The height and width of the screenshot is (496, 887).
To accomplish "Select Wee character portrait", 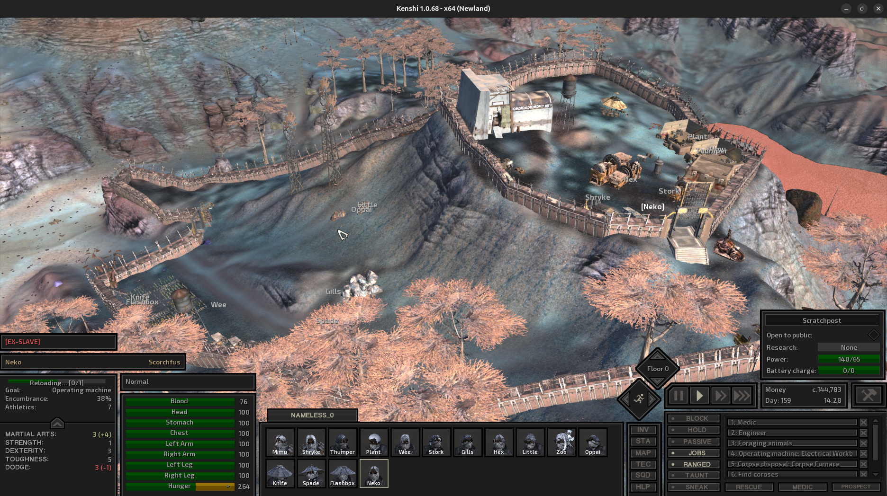I will [405, 442].
